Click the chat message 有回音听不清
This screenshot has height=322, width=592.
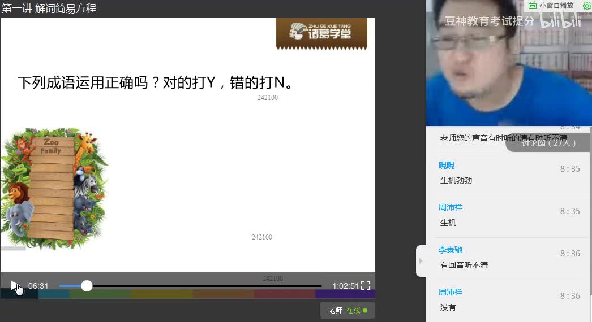click(464, 265)
